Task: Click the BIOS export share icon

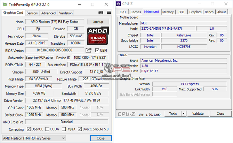Action: 89,50
